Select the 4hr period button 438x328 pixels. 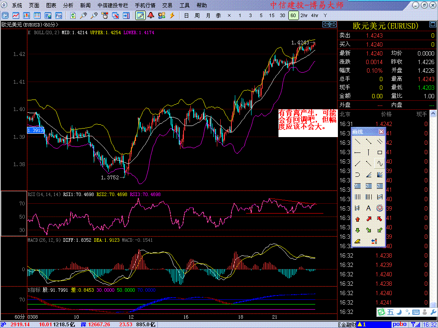[314, 15]
